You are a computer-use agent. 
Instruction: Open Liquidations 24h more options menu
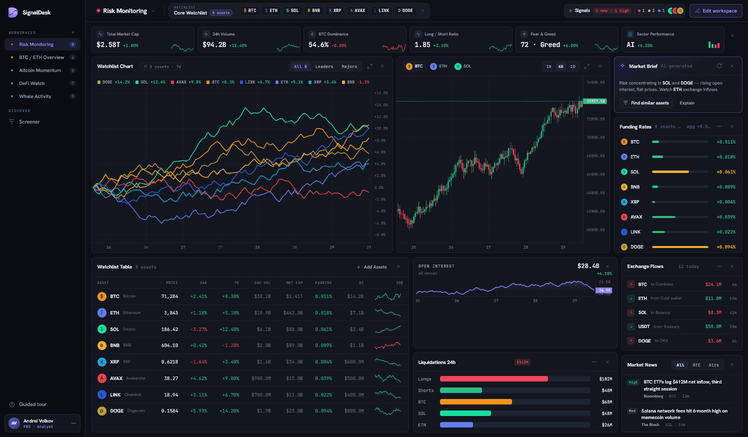click(594, 362)
